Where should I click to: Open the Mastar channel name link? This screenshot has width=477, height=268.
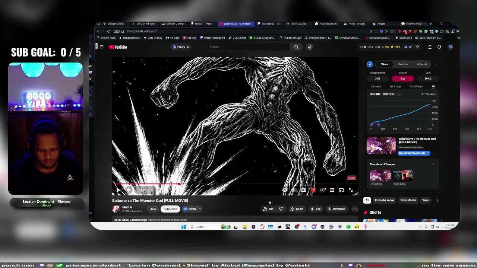pos(127,207)
